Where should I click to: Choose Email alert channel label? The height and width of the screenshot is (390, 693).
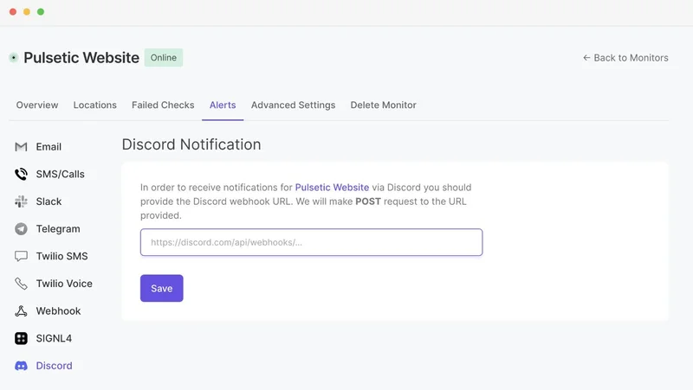coord(49,147)
